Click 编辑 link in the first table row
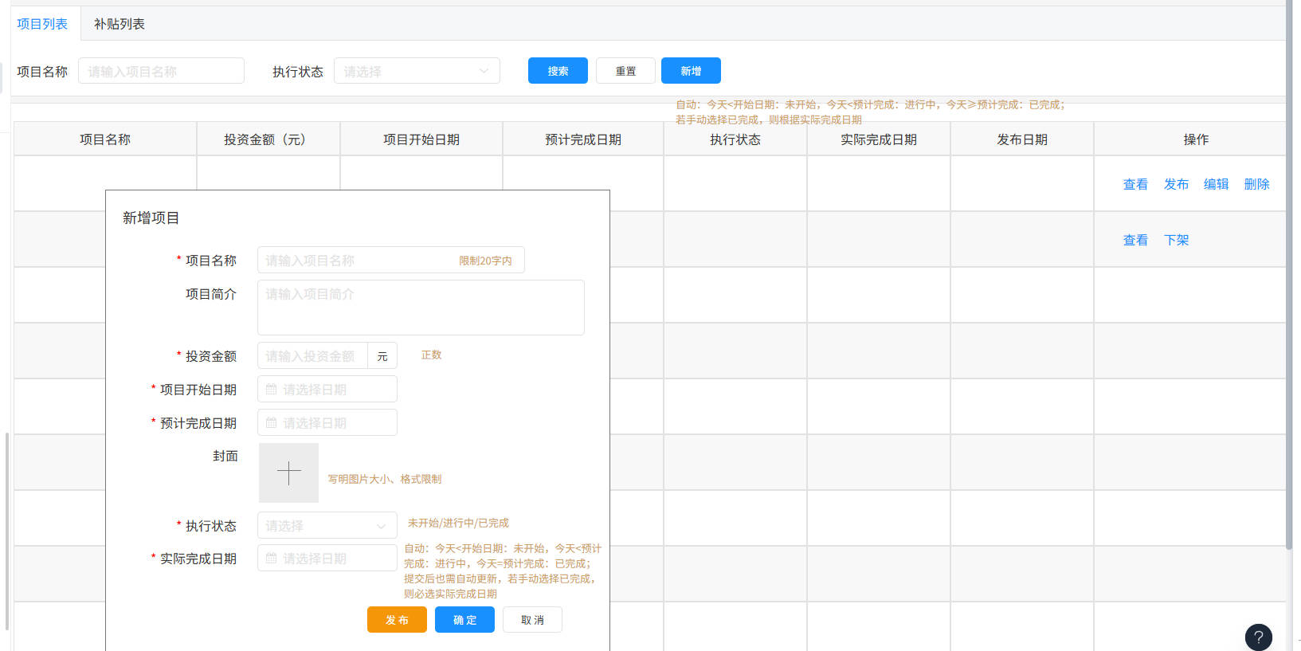Image resolution: width=1301 pixels, height=651 pixels. click(x=1216, y=184)
